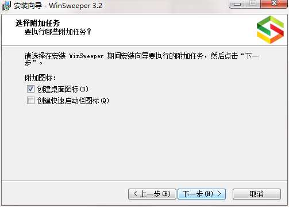Viewport: 289px width, 207px height.
Task: Minimize the setup wizard window
Action: (x=237, y=4)
